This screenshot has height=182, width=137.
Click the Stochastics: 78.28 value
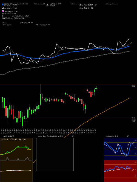pos(9,14)
